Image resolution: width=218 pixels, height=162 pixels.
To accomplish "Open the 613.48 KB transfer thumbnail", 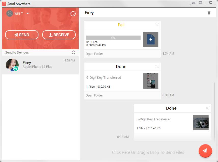I will 201,123.
